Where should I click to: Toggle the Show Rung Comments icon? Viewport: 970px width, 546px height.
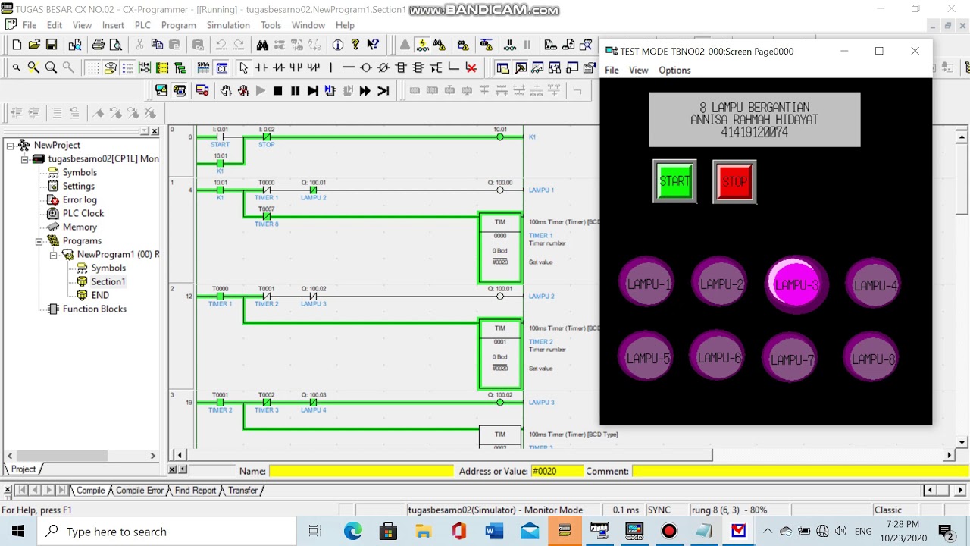pos(110,67)
